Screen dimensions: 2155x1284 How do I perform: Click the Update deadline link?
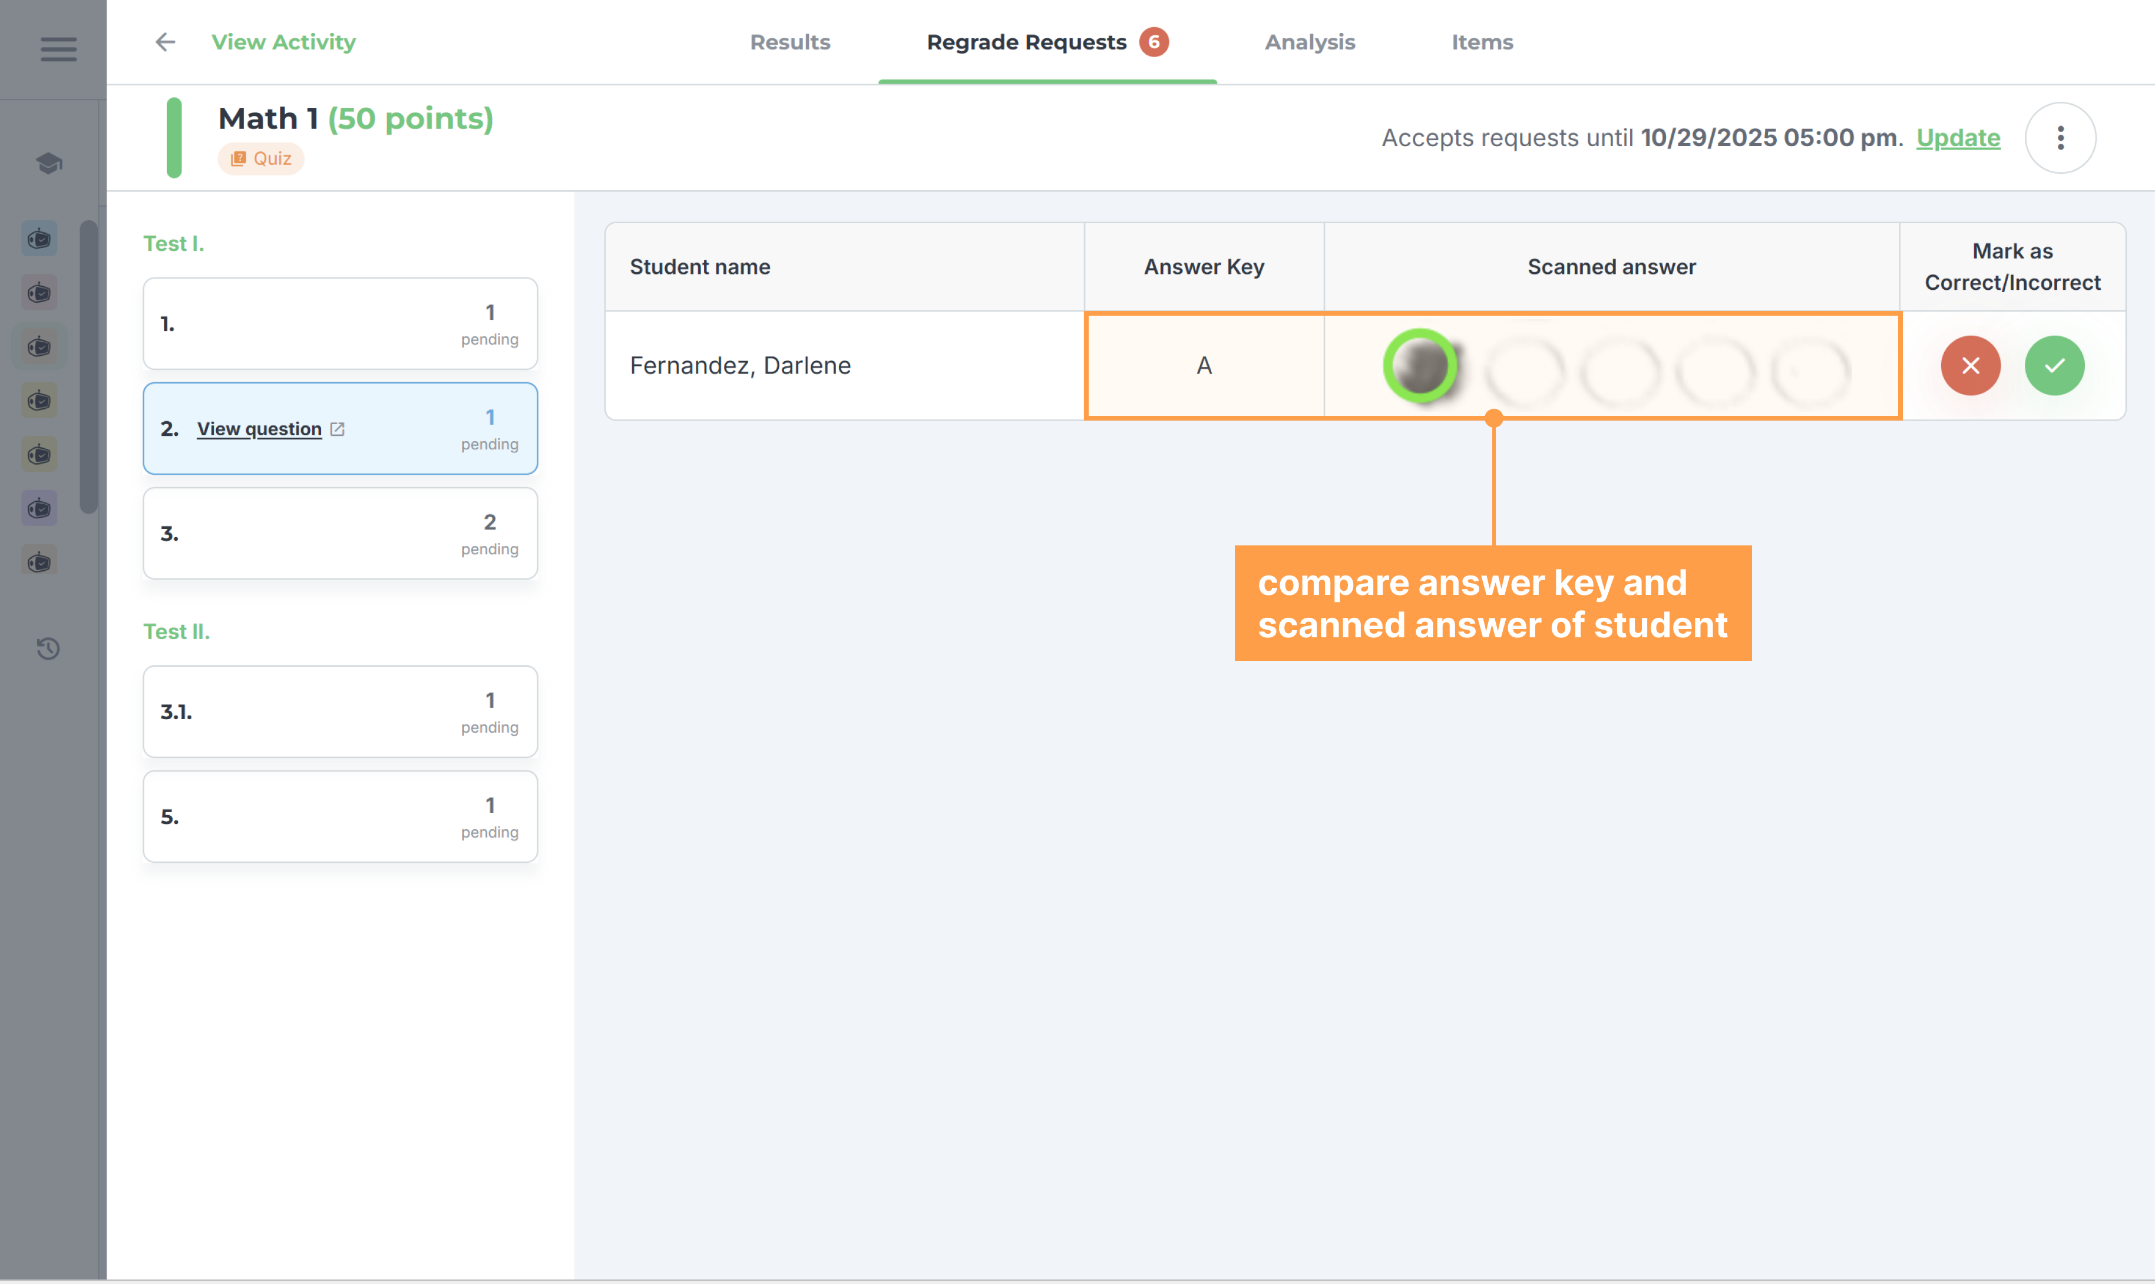point(1958,138)
